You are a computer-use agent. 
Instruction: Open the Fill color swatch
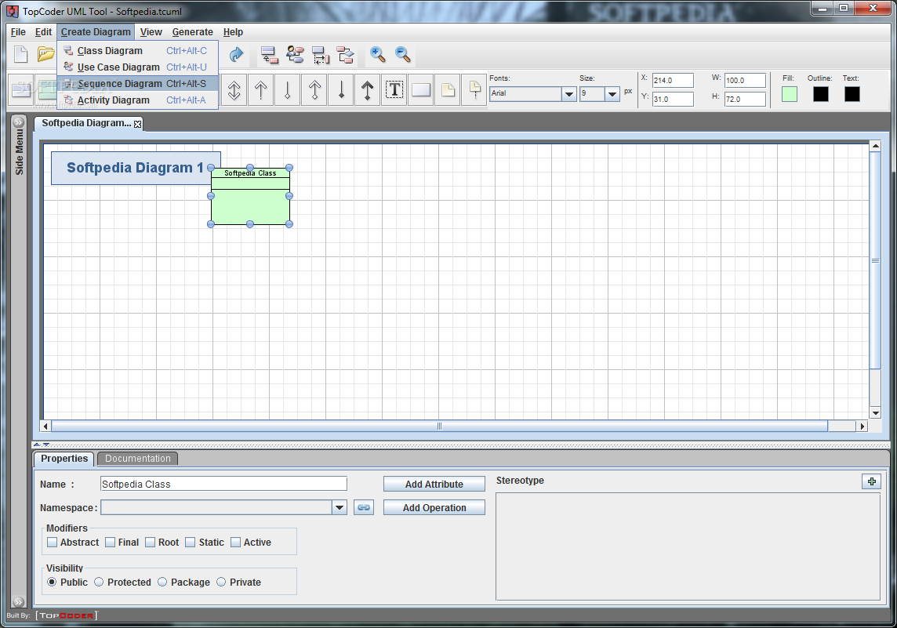pos(790,94)
